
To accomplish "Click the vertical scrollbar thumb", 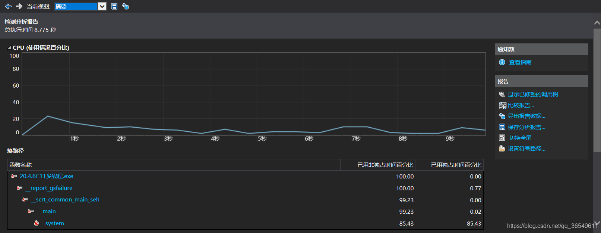I will pyautogui.click(x=597, y=90).
